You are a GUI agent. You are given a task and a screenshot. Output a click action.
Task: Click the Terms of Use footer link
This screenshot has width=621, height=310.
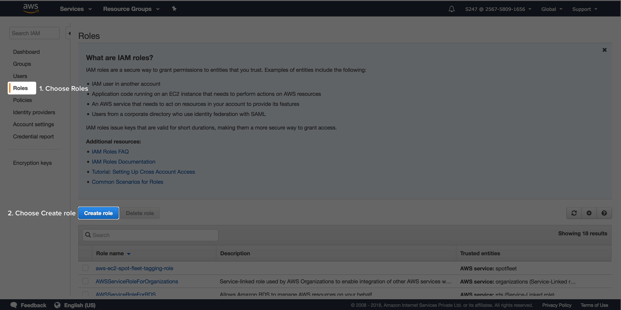(594, 305)
